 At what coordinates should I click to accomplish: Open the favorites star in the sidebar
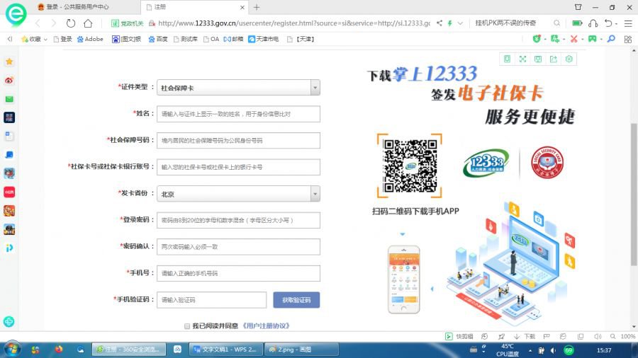coord(9,62)
